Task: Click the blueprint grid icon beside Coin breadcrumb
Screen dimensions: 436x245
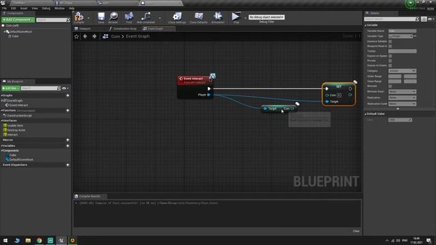Action: pos(106,36)
